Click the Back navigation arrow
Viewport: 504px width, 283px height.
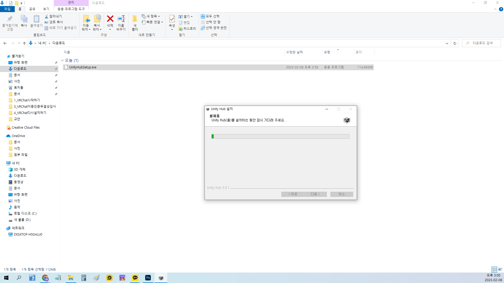(x=5, y=43)
